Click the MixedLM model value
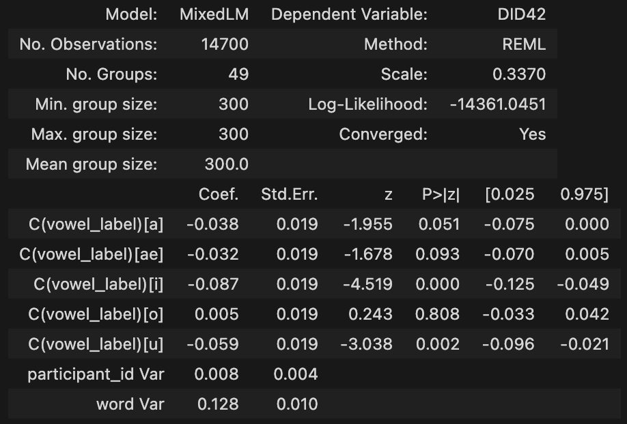This screenshot has height=424, width=627. [x=214, y=14]
